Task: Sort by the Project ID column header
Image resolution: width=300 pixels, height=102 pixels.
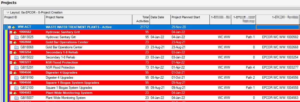Action: pyautogui.click(x=24, y=20)
